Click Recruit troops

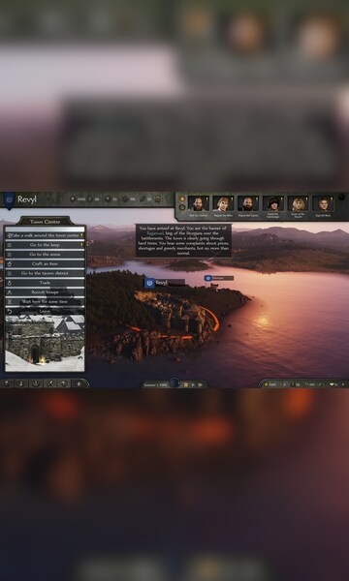tap(45, 292)
